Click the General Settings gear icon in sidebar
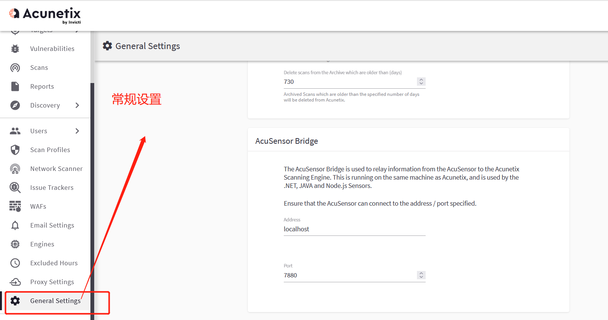Image resolution: width=608 pixels, height=320 pixels. (15, 301)
